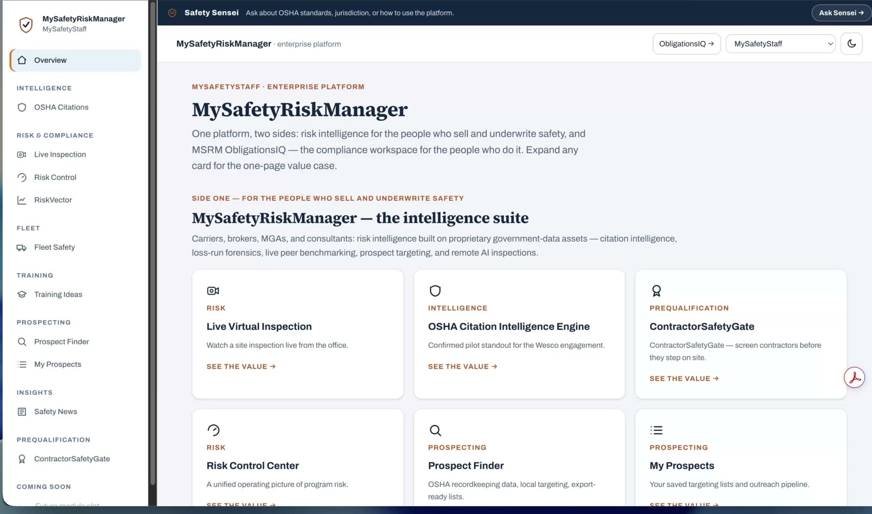872x514 pixels.
Task: Click the OSHA Citations shield icon in sidebar
Action: (x=22, y=107)
